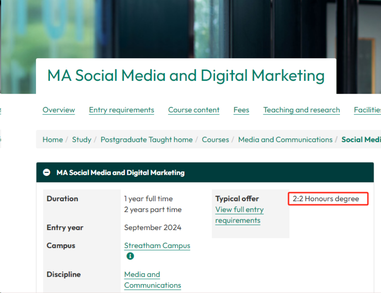Go to the Courses breadcrumb link
Screen dimensions: 381x293
(215, 140)
